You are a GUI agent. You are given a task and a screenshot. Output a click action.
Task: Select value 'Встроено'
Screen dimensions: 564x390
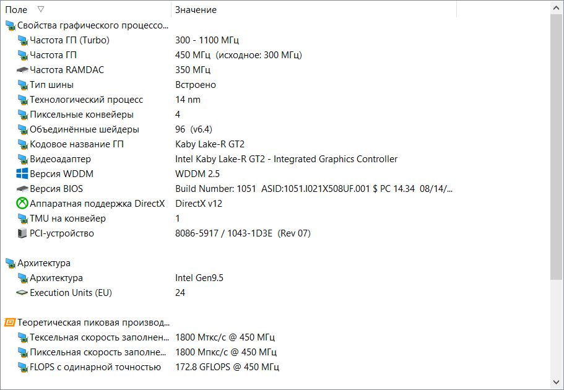click(196, 85)
